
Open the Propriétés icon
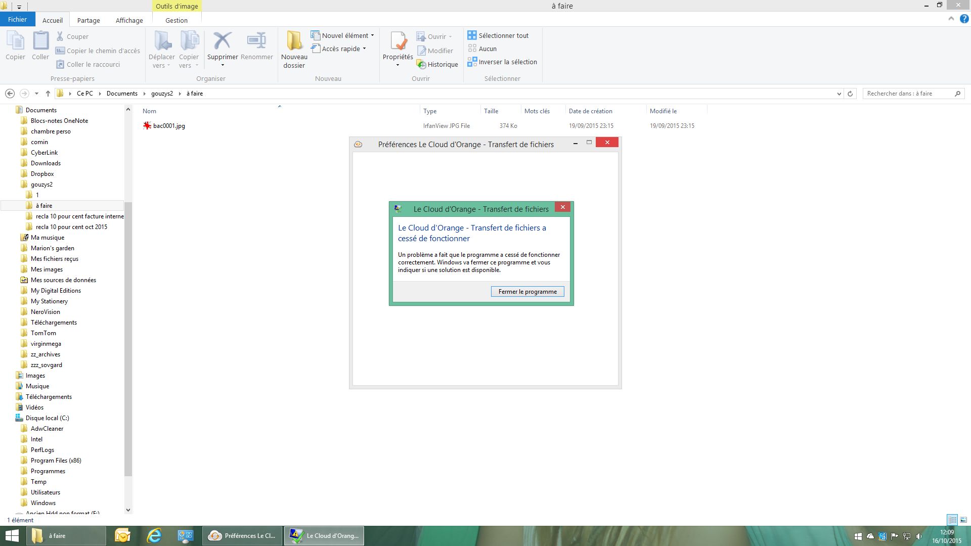click(398, 41)
